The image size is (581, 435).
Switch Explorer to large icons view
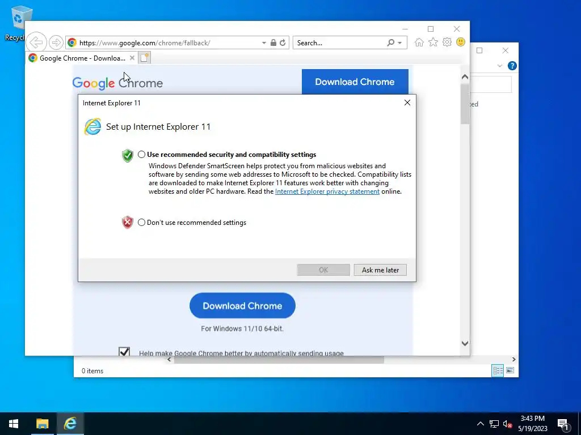[510, 370]
